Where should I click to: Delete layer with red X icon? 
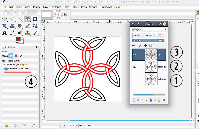point(163,100)
